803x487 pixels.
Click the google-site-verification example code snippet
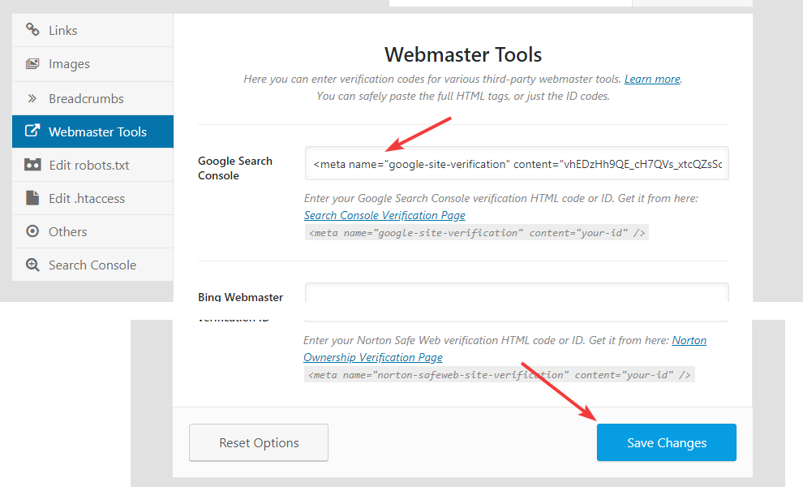tap(477, 233)
